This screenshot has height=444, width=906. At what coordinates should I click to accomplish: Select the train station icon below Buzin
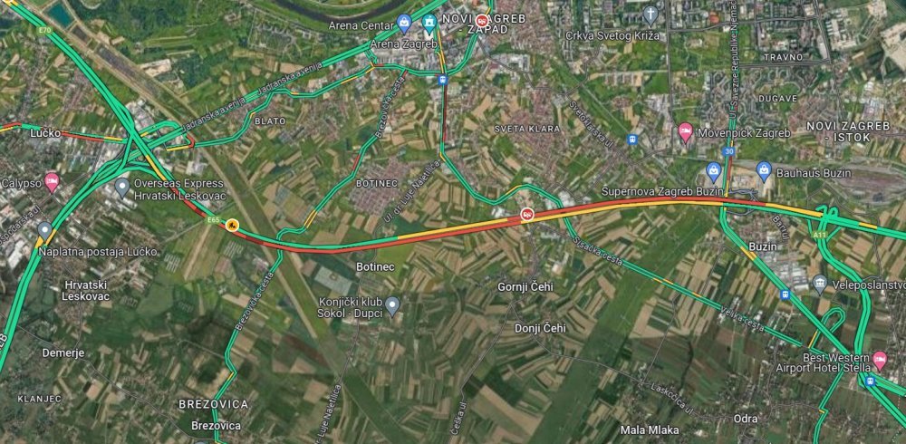[785, 294]
